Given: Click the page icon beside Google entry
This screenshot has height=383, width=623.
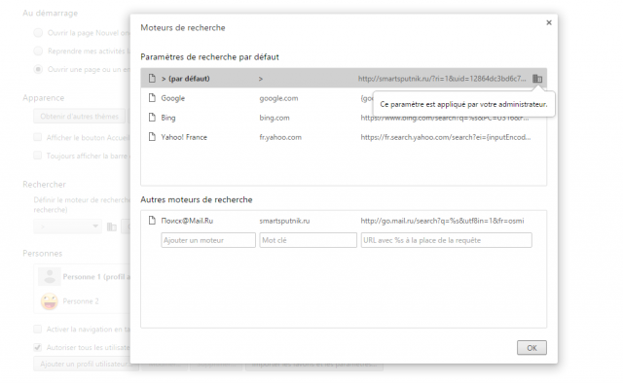Looking at the screenshot, I should (x=152, y=97).
